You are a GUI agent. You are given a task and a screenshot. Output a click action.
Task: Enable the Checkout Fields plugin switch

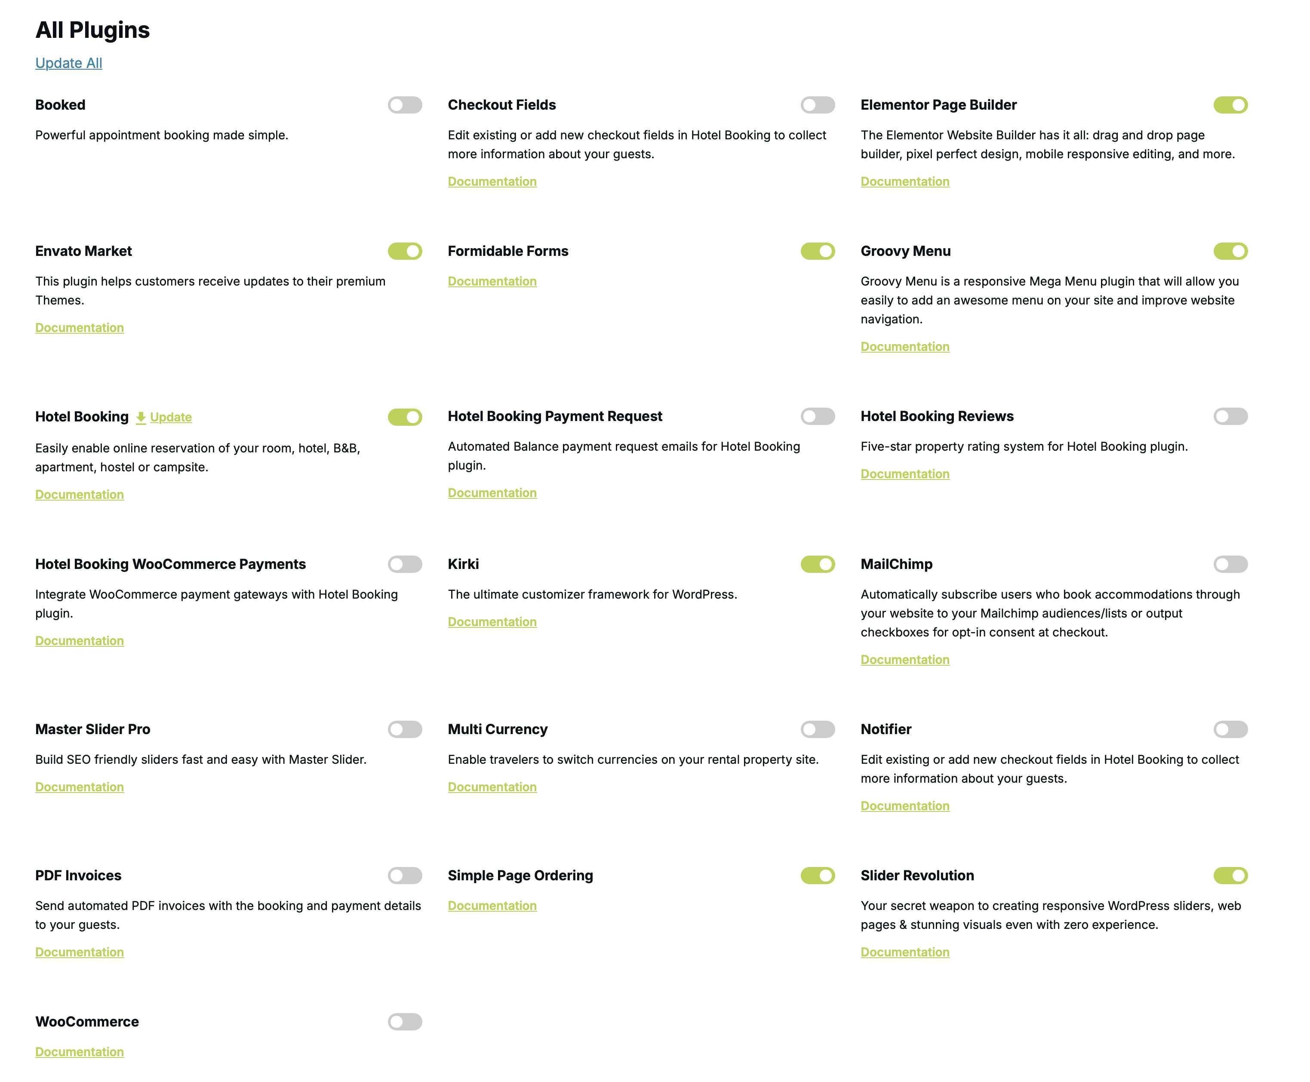click(x=818, y=105)
